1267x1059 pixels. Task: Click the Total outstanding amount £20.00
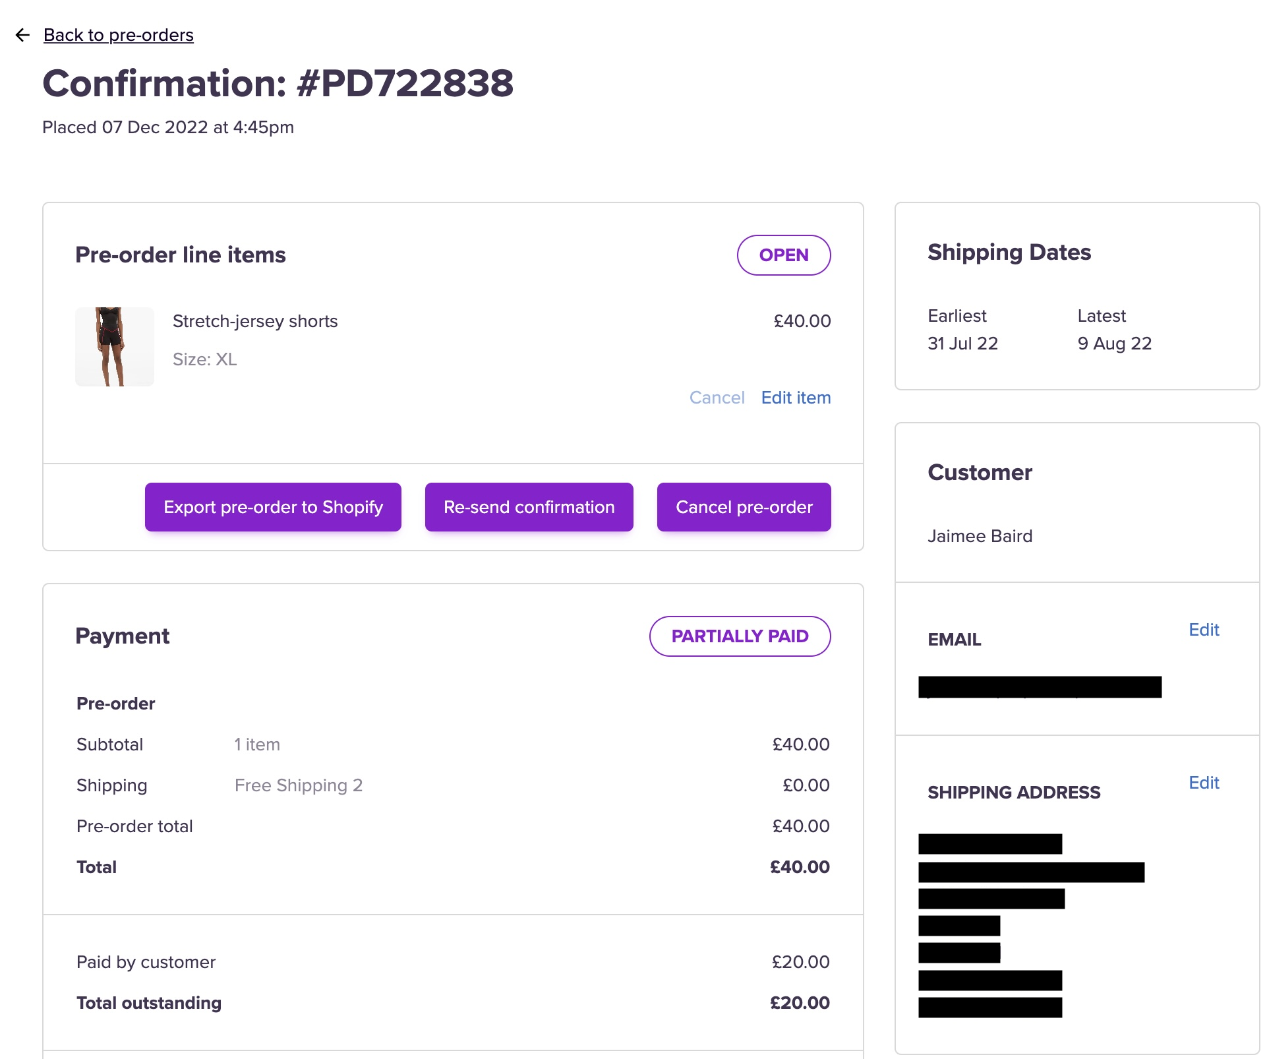coord(800,1003)
